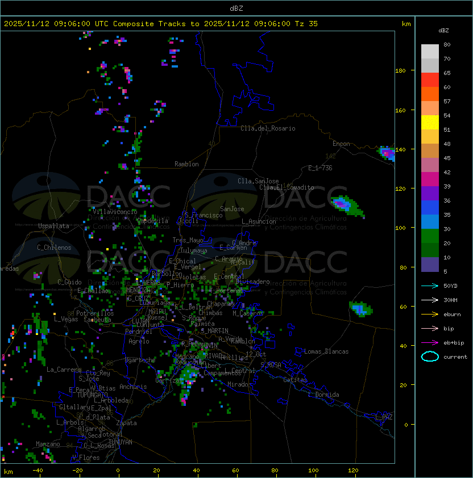This screenshot has width=473, height=478.
Task: Click the cyan 50YD arrow legend icon
Action: [430, 286]
